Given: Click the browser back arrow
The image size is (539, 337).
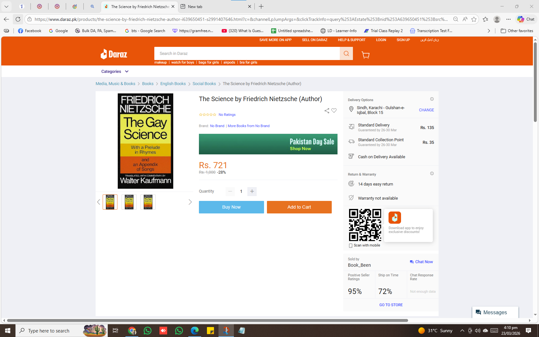Looking at the screenshot, I should point(6,19).
